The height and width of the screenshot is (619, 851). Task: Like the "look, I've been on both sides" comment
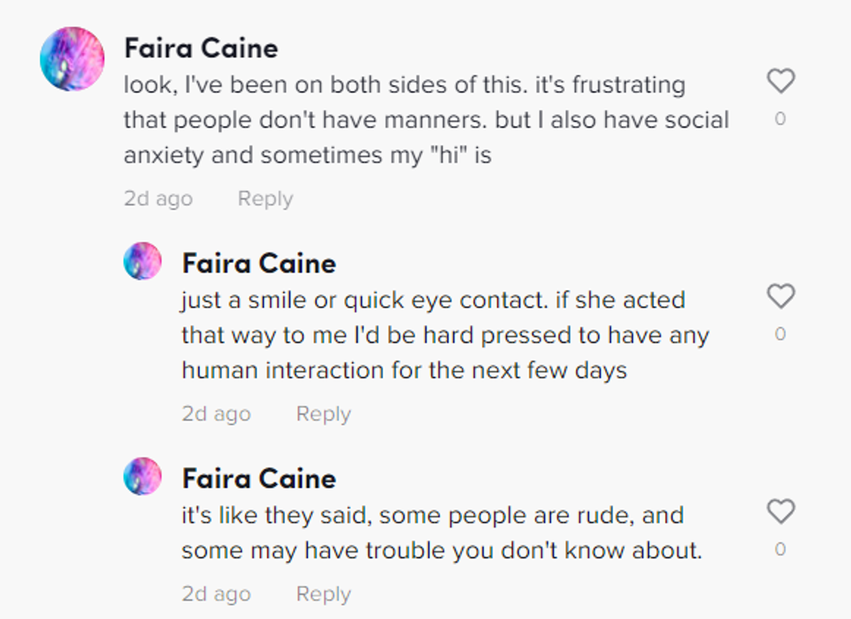(781, 82)
